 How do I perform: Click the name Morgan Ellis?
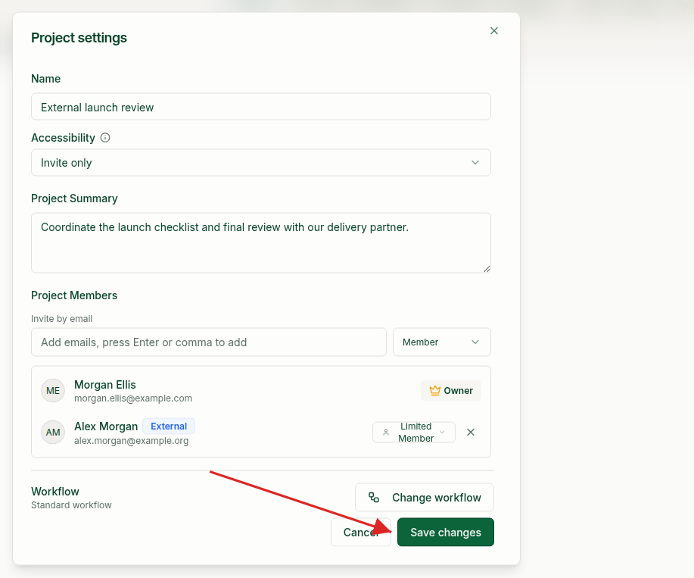[x=105, y=384]
